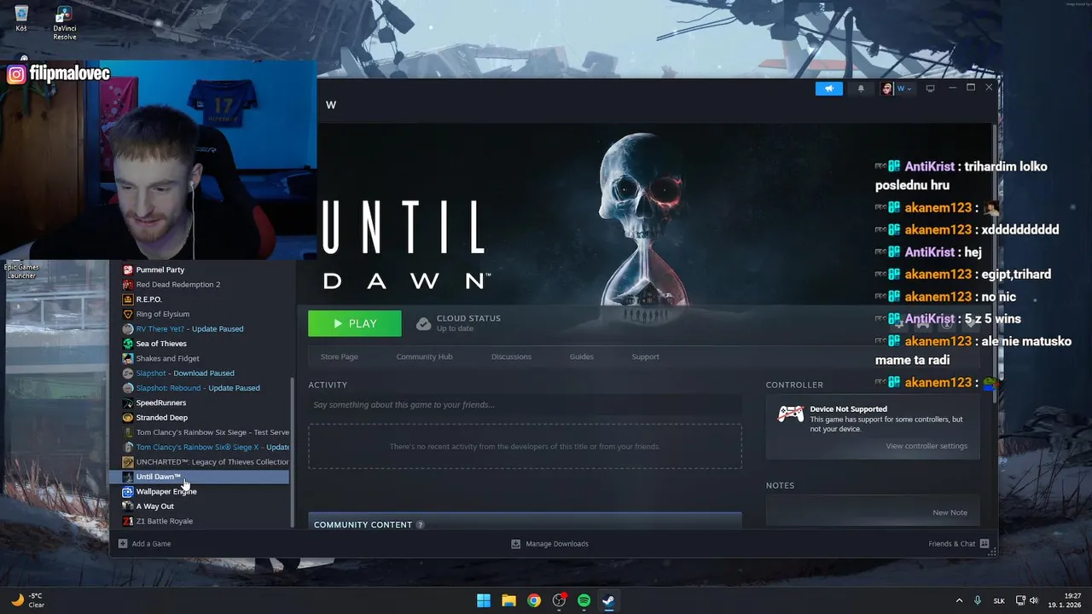The width and height of the screenshot is (1092, 614).
Task: Click the Wallpaper Engine app icon
Action: coord(128,491)
